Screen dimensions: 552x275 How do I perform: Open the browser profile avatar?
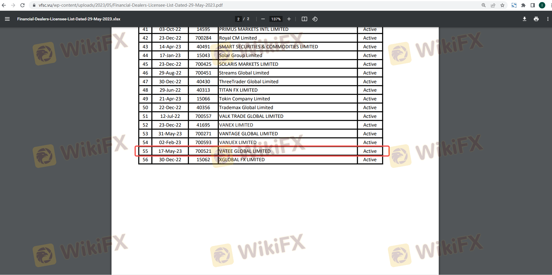pos(542,5)
